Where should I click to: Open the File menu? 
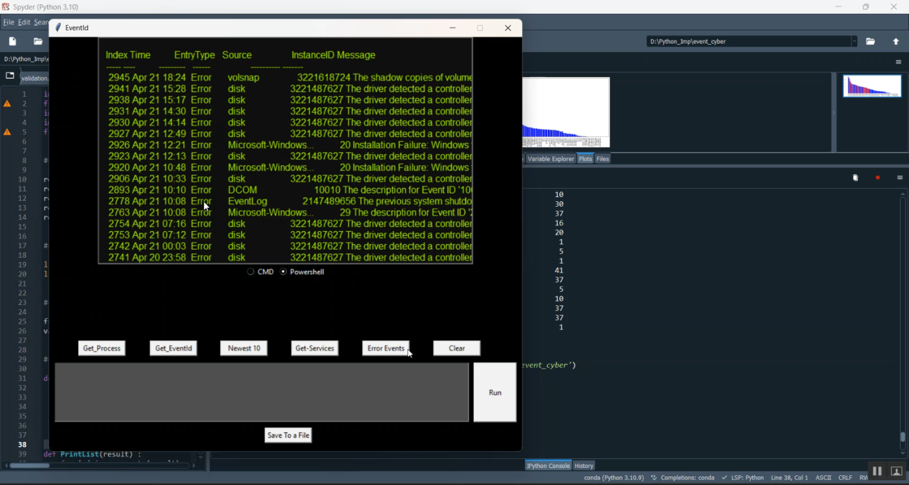pyautogui.click(x=8, y=22)
